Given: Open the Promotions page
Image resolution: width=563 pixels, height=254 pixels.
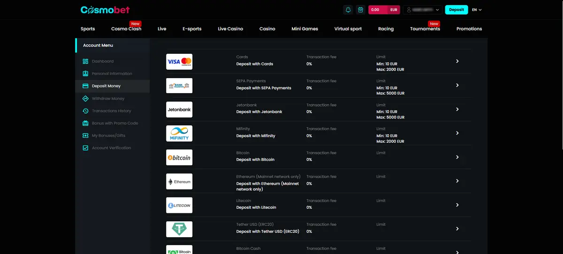Looking at the screenshot, I should coord(469,29).
